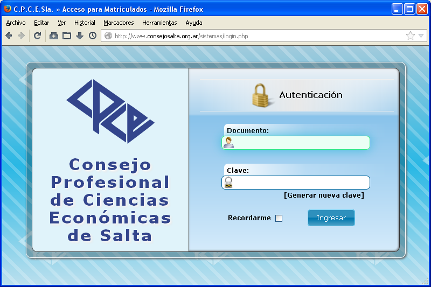Click the Documento: label
The height and width of the screenshot is (287, 431).
point(248,130)
